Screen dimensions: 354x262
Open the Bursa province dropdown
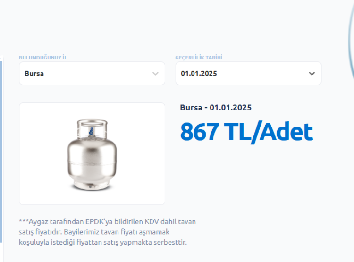point(92,73)
